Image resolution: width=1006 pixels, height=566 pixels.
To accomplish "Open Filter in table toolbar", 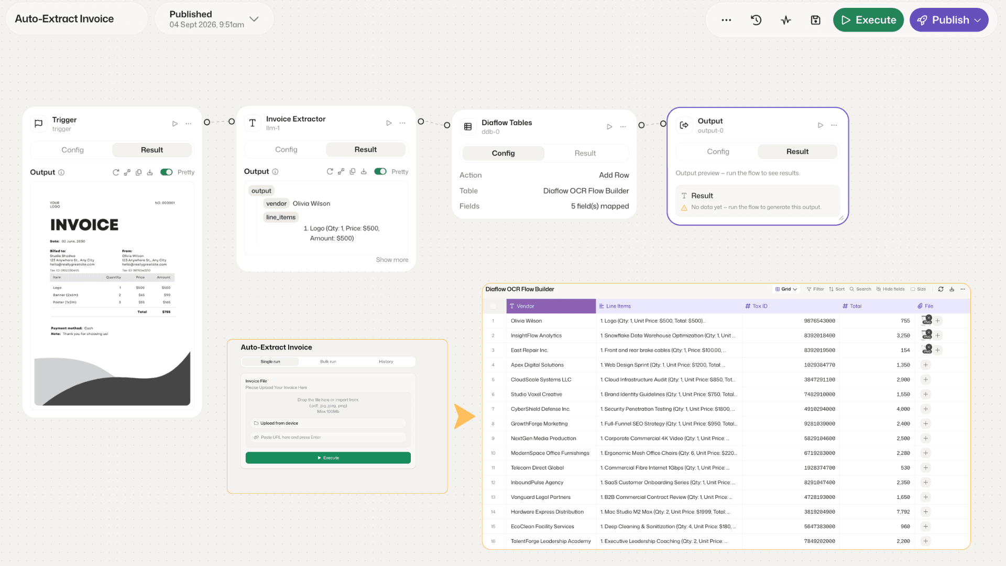I will coord(815,289).
